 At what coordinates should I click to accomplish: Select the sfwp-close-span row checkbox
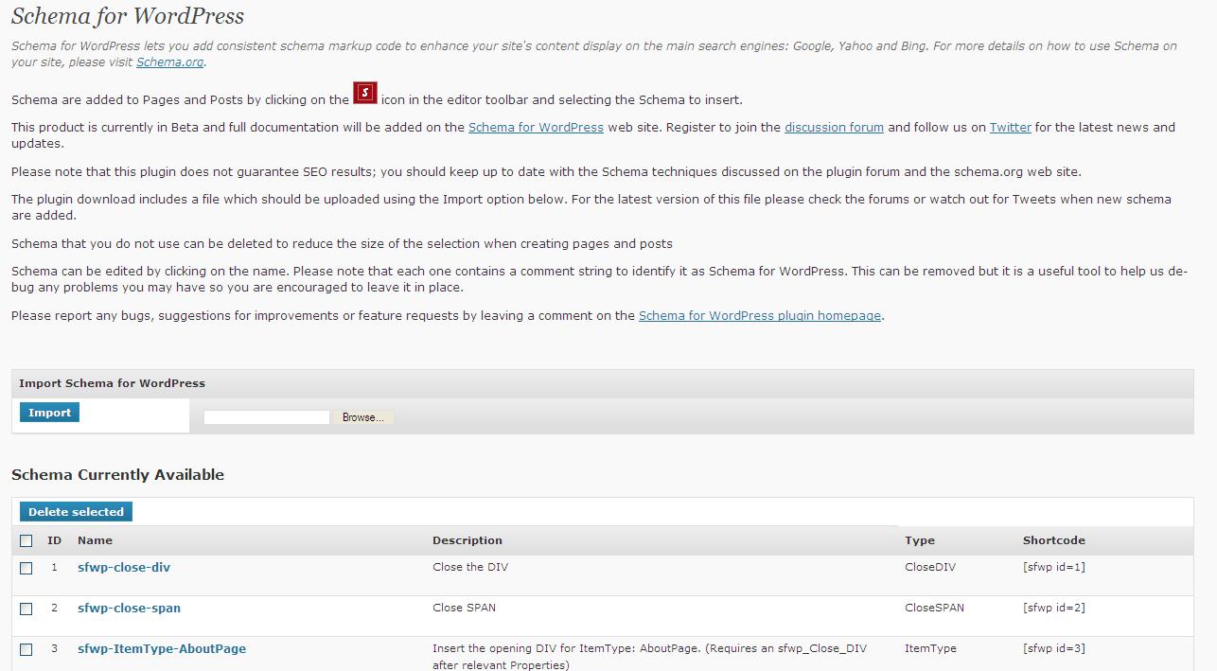click(26, 609)
